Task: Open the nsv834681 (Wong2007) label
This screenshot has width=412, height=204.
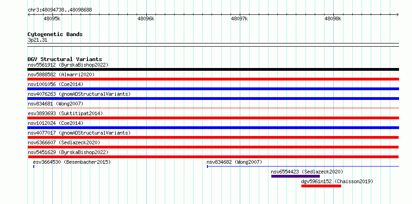Action: click(56, 104)
